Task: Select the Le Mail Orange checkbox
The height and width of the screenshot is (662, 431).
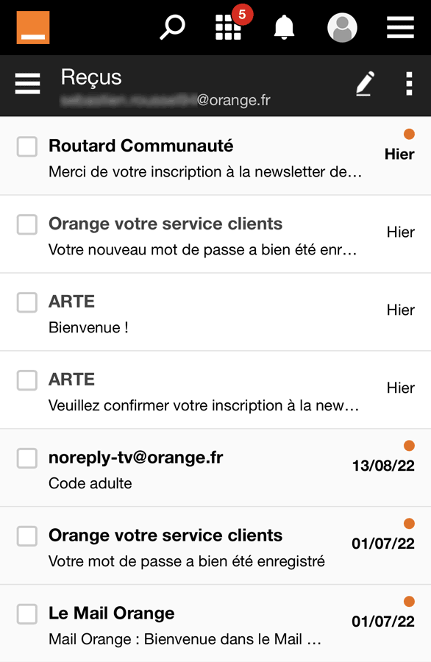Action: click(27, 614)
